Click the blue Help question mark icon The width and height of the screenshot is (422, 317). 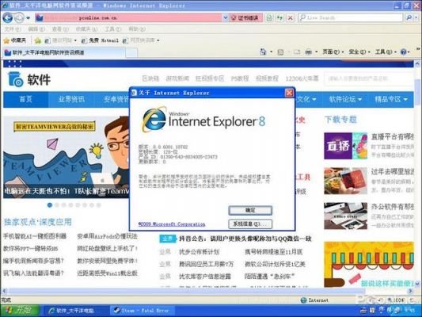coord(403,52)
